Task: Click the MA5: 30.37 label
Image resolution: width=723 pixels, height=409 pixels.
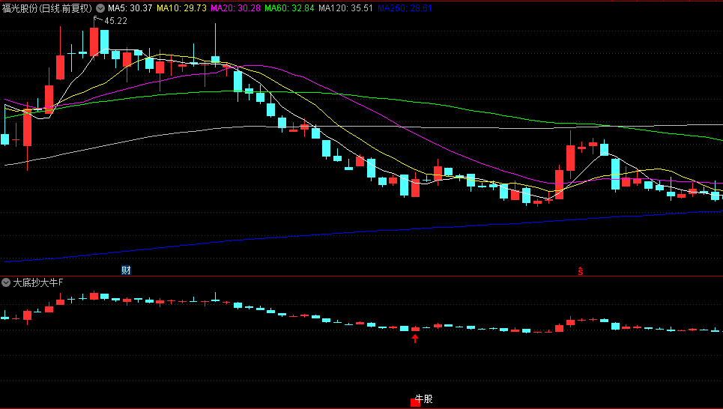Action: 130,7
